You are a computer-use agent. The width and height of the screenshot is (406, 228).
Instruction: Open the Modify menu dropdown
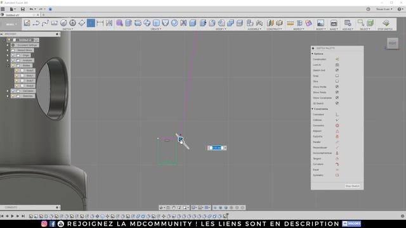(x=221, y=29)
